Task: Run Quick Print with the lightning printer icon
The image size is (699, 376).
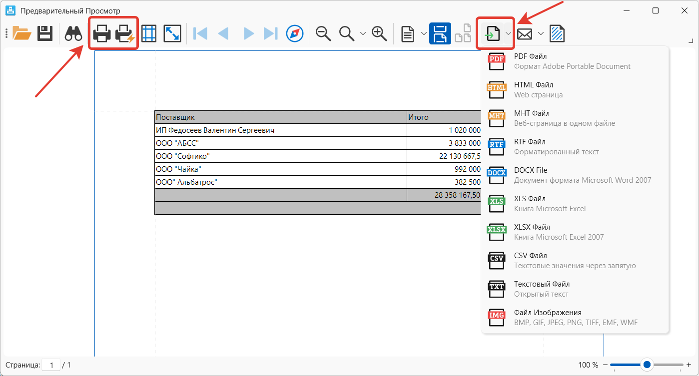Action: tap(125, 33)
